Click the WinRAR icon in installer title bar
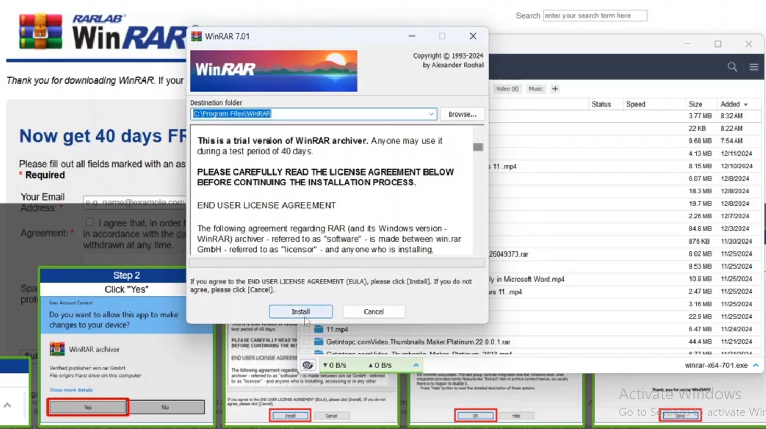This screenshot has height=429, width=766. tap(196, 36)
